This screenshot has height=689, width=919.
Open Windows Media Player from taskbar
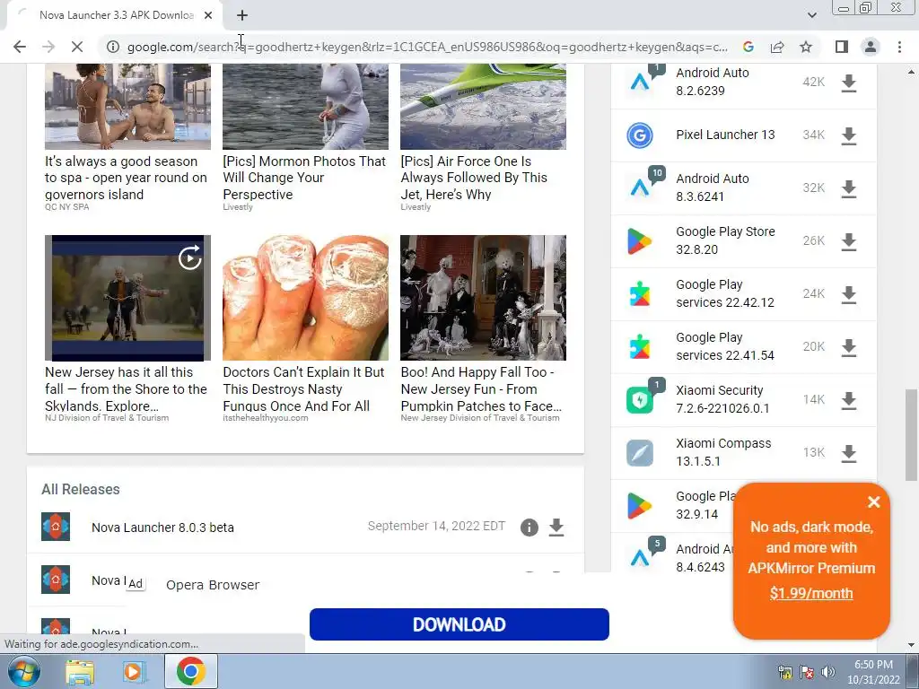[135, 672]
